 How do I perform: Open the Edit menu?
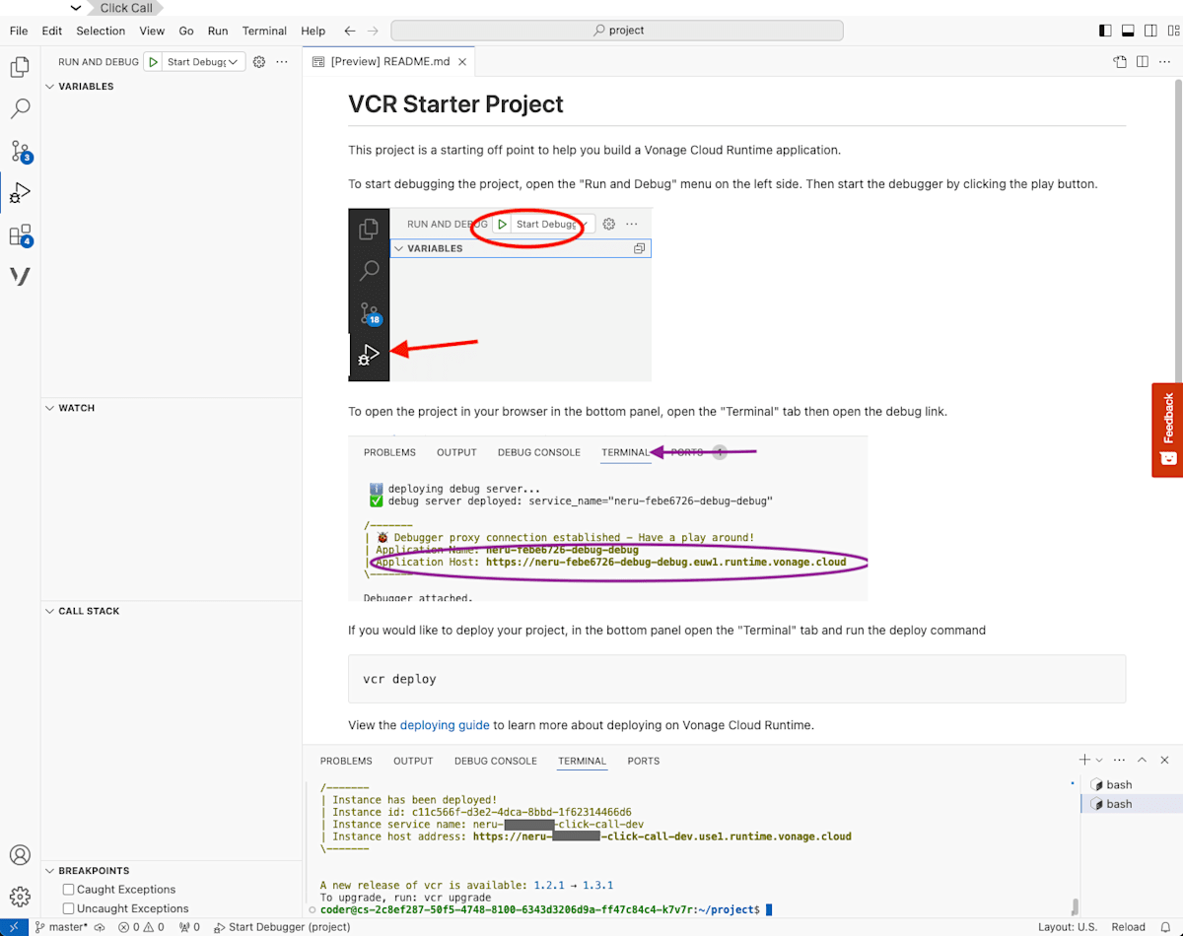click(x=52, y=31)
